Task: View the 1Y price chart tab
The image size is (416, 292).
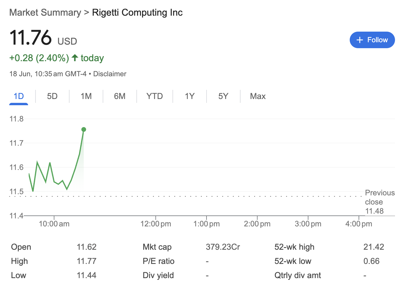Action: coord(190,96)
